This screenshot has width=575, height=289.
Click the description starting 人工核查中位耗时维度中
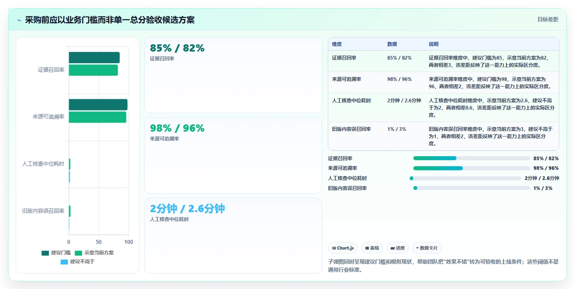pyautogui.click(x=491, y=107)
